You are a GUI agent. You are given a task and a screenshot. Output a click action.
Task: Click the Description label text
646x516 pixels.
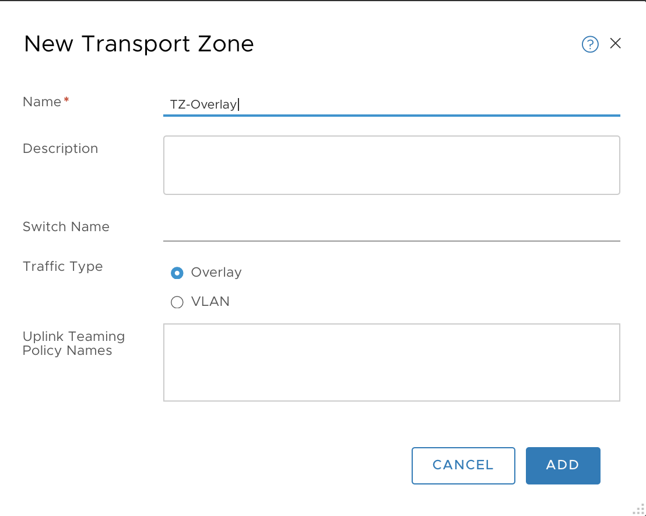pyautogui.click(x=60, y=148)
